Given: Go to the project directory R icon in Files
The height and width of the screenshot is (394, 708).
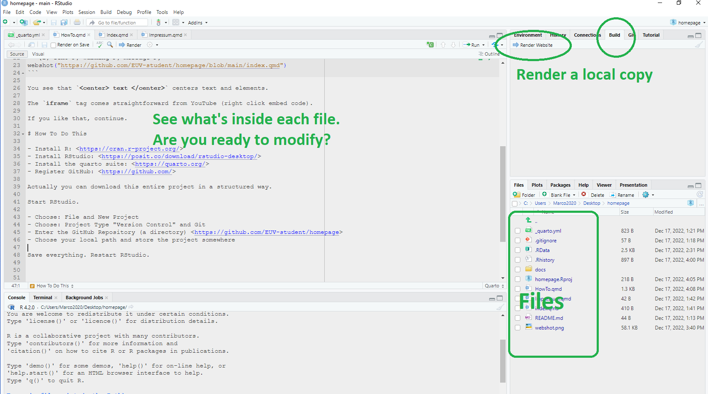Looking at the screenshot, I should (691, 203).
